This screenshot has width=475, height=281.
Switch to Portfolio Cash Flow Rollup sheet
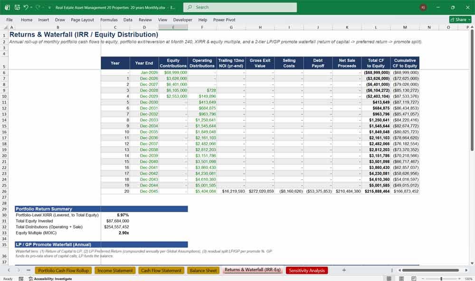tap(63, 271)
